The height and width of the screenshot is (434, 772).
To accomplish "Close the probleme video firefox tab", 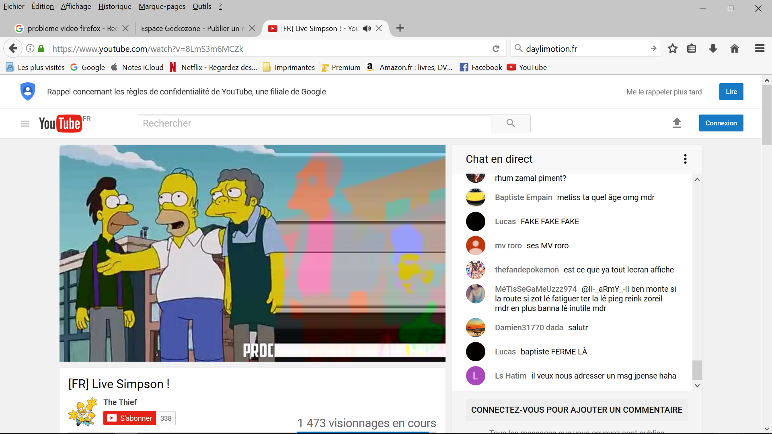I will point(125,29).
